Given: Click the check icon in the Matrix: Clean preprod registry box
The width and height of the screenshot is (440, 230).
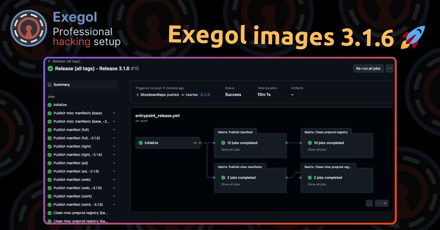Looking at the screenshot, I should 310,143.
